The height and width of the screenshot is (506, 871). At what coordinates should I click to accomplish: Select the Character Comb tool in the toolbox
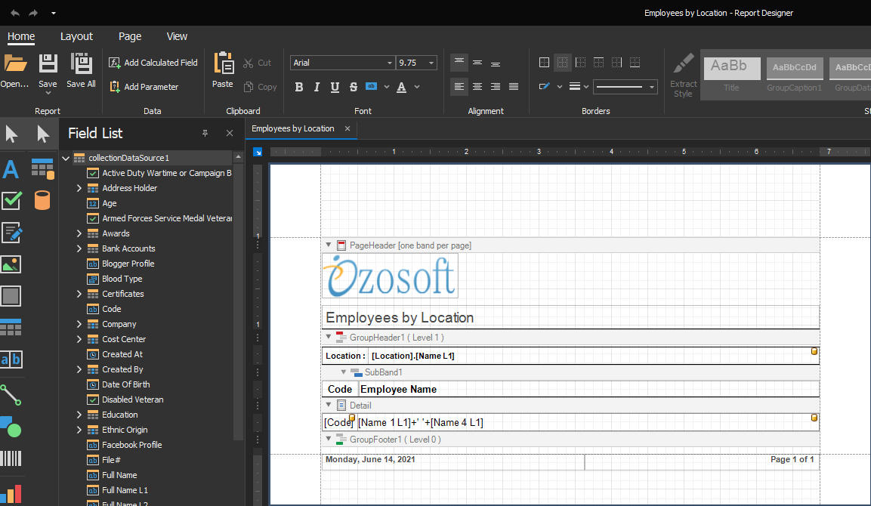[11, 359]
